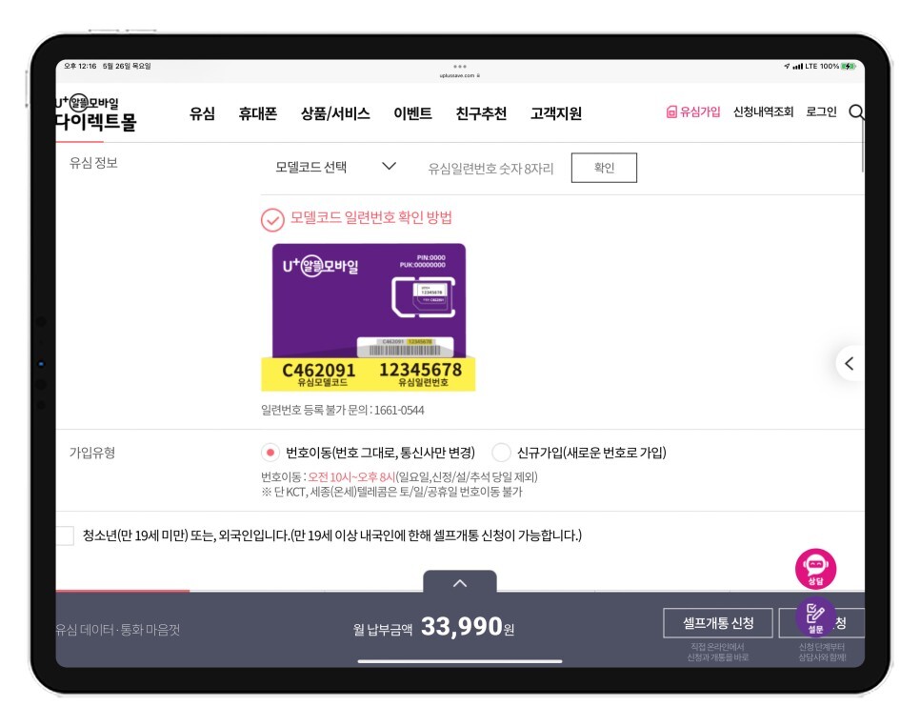Check the 청소년 또는 외국인 checkbox
The image size is (920, 727).
(65, 535)
